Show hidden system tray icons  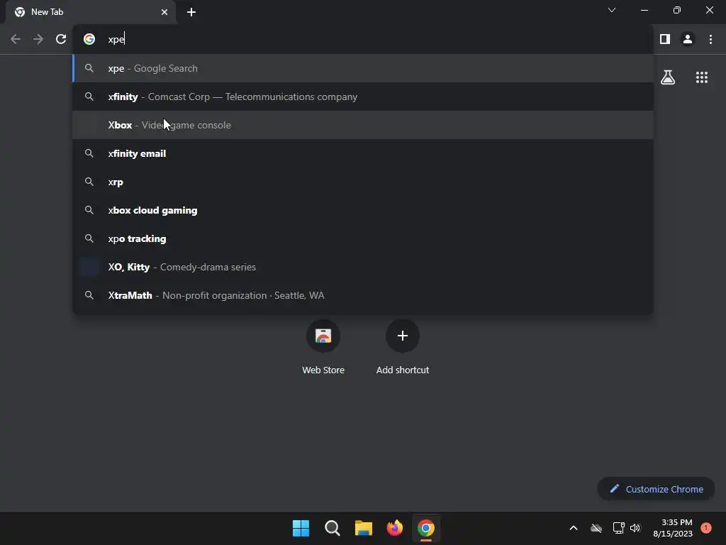(x=573, y=528)
